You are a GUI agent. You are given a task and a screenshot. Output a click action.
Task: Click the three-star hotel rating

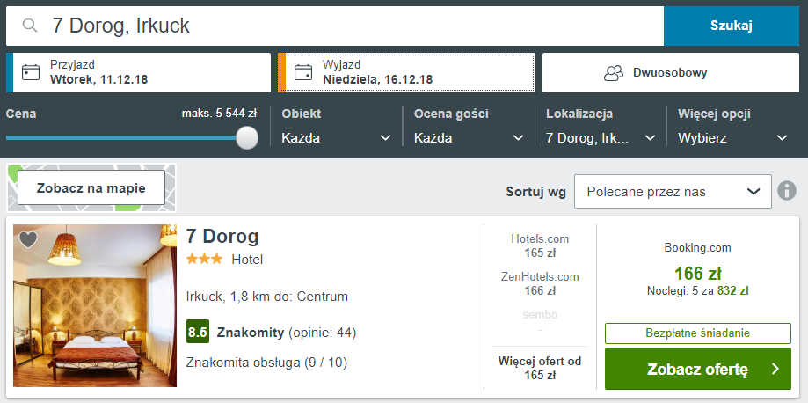pos(205,259)
